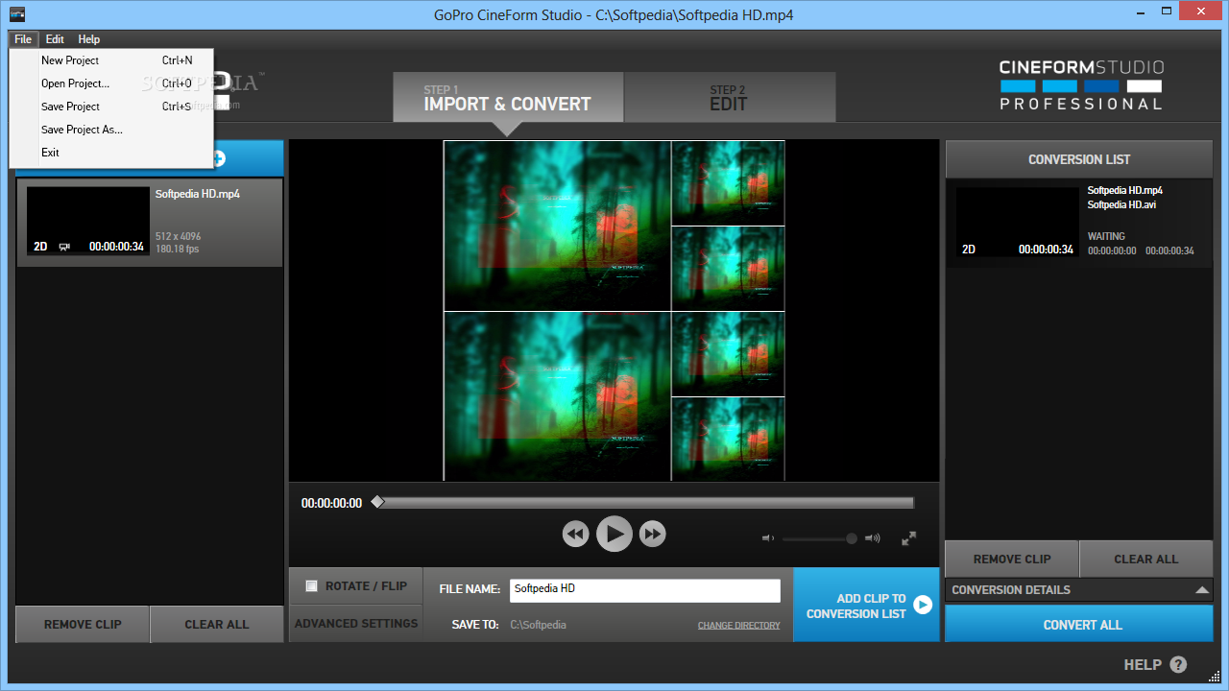Screen dimensions: 1229x691
Task: Click the rewind playback button
Action: tap(575, 534)
